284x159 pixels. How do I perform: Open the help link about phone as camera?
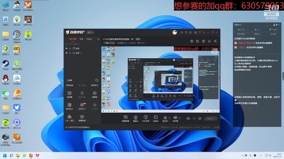79,127
